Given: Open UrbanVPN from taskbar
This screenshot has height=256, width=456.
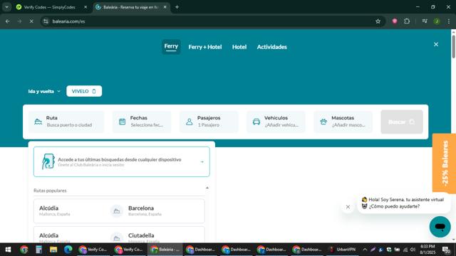Looking at the screenshot, I should point(343,250).
